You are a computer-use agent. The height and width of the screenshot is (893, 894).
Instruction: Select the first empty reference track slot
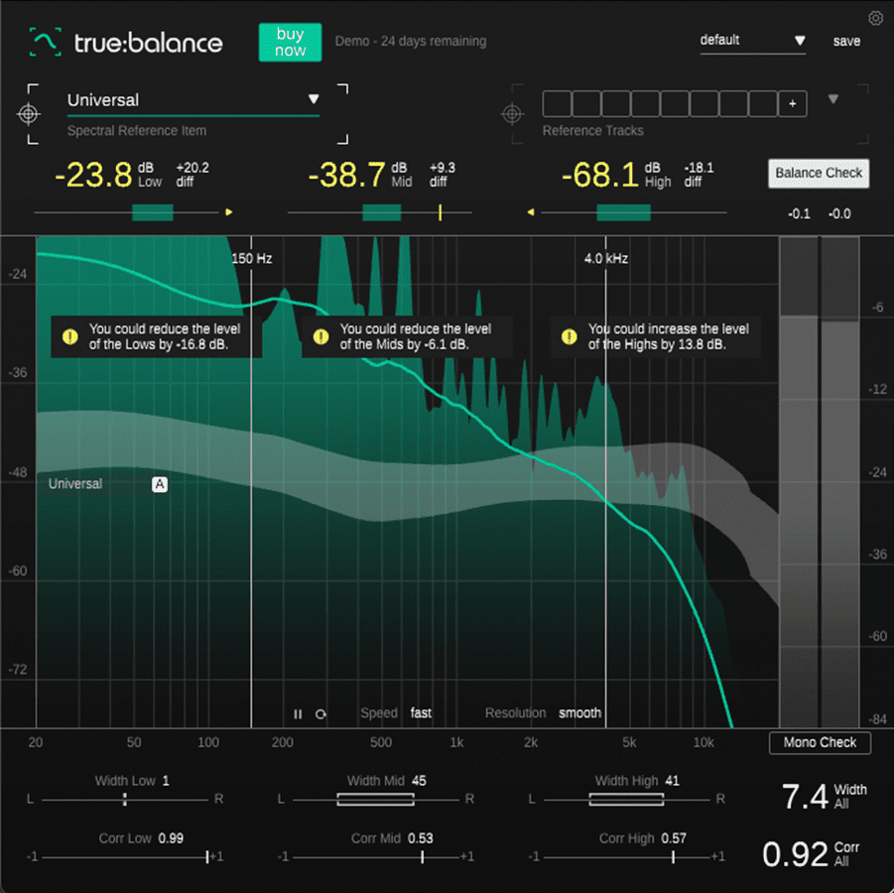click(557, 104)
